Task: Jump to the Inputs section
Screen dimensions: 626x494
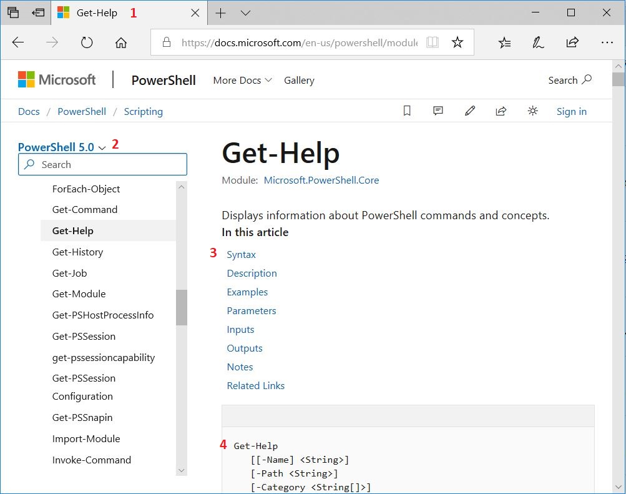Action: (240, 330)
